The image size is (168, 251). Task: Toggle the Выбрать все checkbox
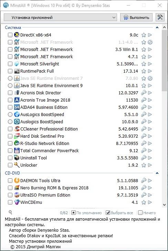108,212
